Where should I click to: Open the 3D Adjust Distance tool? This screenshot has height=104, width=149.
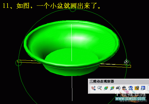coord(124,88)
